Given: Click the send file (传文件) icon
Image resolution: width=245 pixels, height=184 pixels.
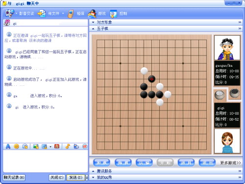Looking at the screenshot, I should point(42,13).
